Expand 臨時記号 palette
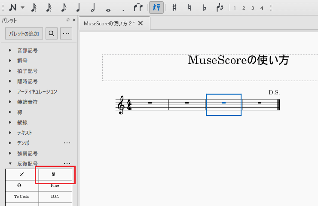318x206 pixels. [x=10, y=81]
